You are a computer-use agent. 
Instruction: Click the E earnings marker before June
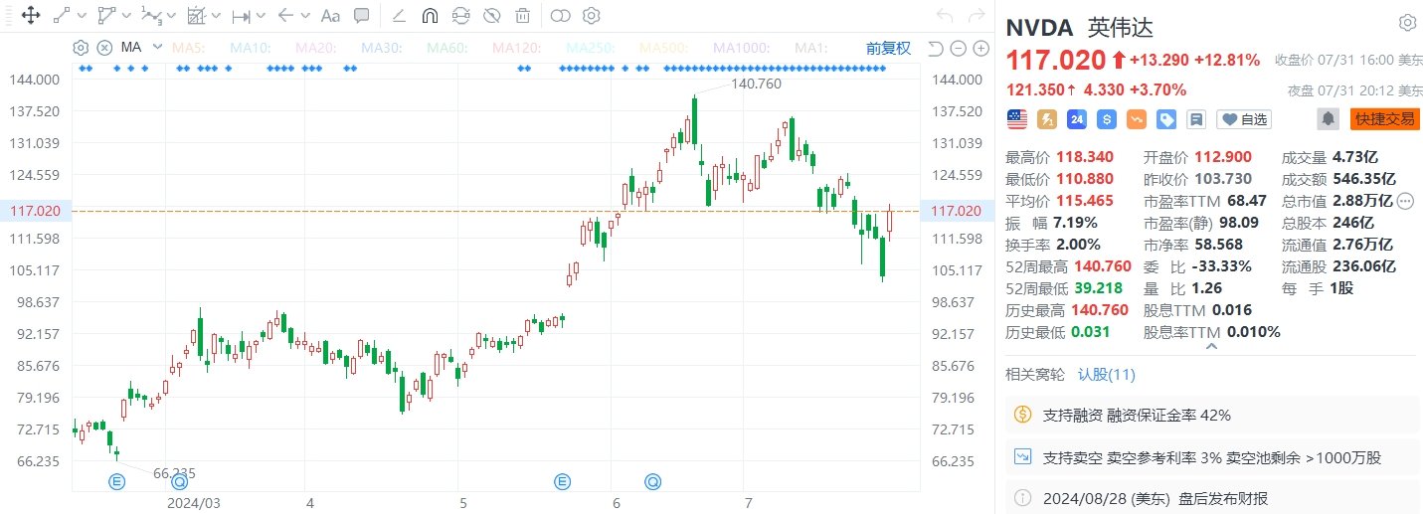point(563,482)
